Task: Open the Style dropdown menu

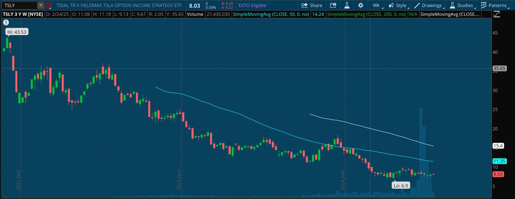Action: pyautogui.click(x=398, y=6)
